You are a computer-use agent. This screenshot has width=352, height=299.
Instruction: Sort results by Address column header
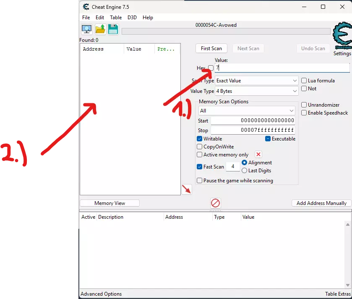point(102,49)
